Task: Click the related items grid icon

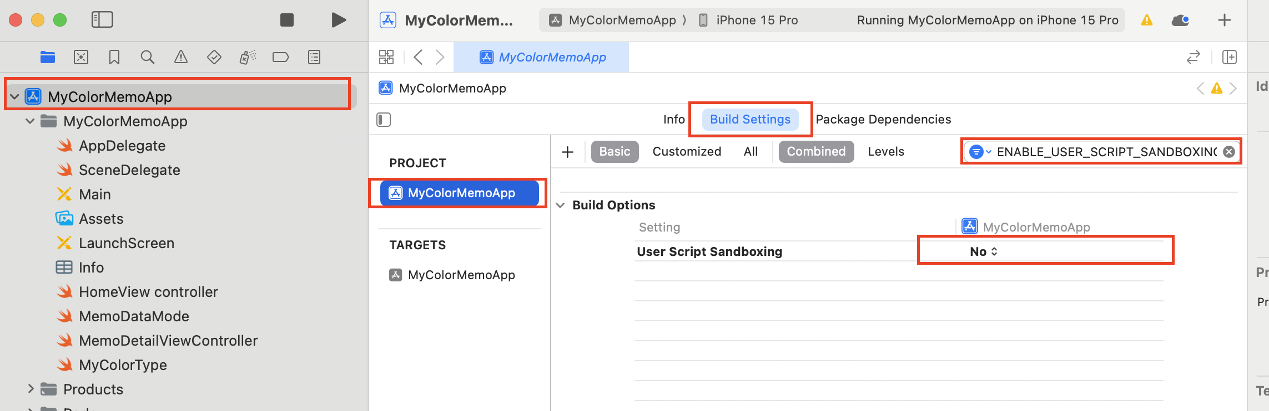Action: click(386, 57)
